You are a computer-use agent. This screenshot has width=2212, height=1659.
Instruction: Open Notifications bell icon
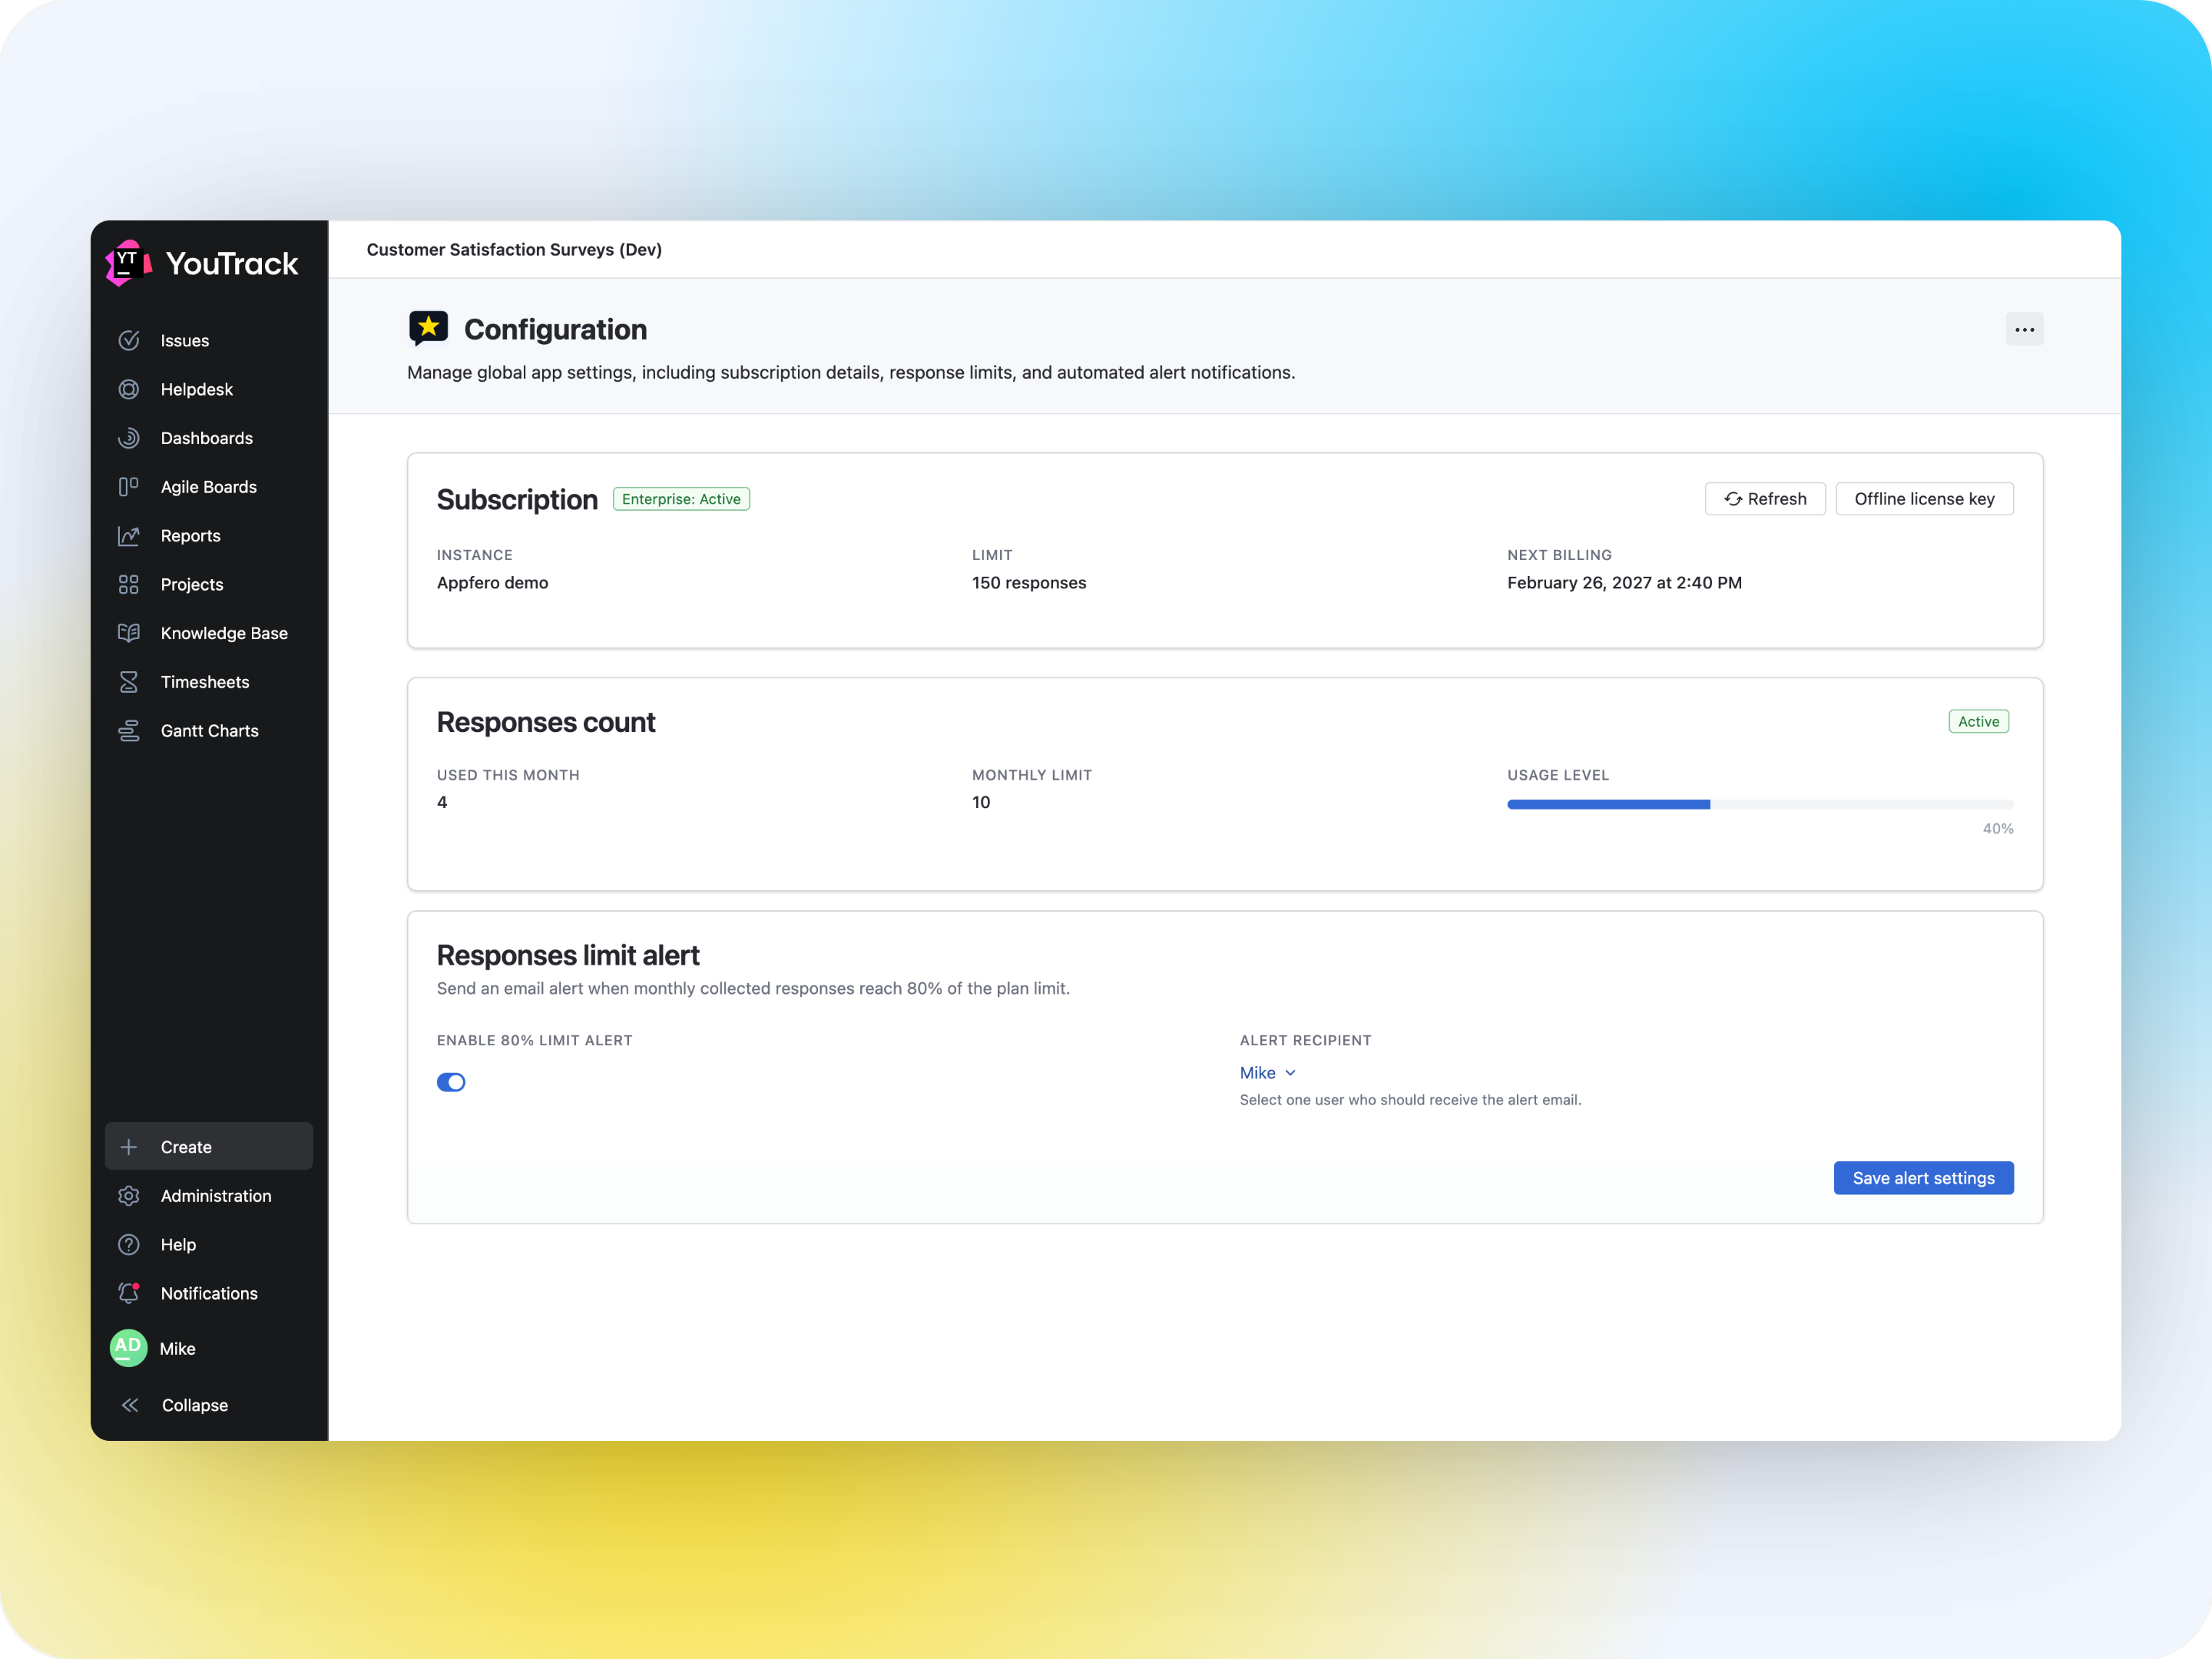click(x=129, y=1293)
